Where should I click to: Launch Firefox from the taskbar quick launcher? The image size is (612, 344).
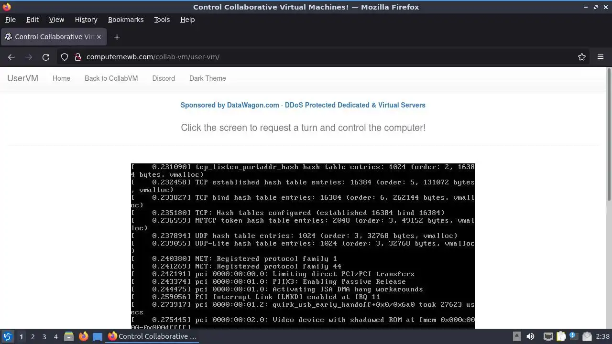pyautogui.click(x=83, y=336)
